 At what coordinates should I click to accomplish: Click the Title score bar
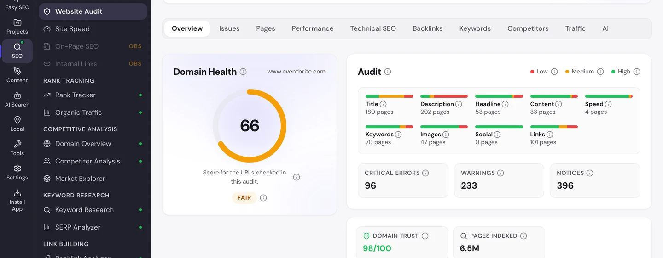[x=389, y=96]
